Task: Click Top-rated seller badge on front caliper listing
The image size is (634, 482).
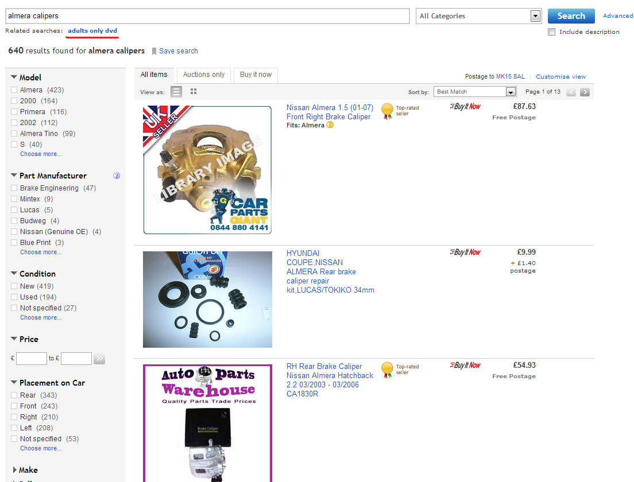Action: (400, 111)
